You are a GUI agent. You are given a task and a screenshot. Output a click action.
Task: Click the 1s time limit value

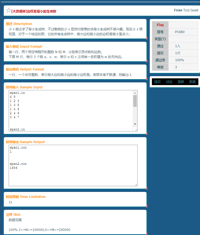[x=10, y=202]
